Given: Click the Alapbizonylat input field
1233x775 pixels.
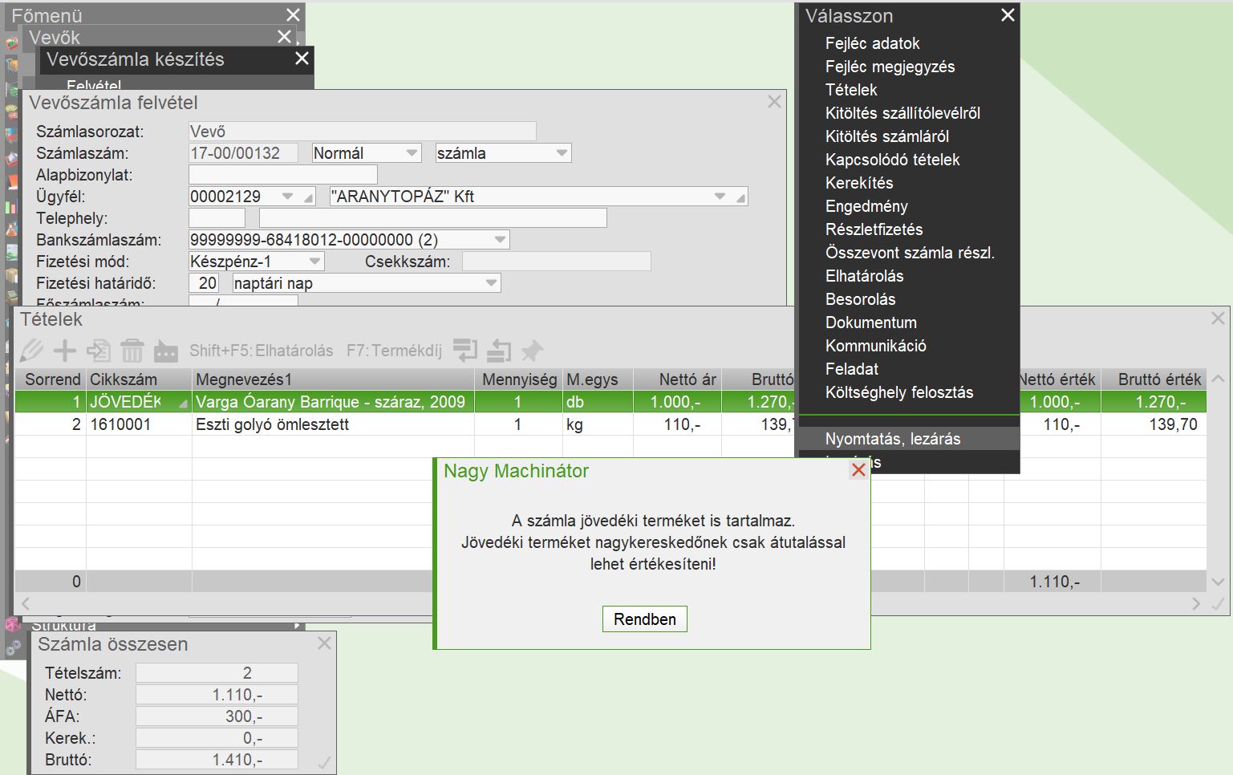Looking at the screenshot, I should coord(282,174).
